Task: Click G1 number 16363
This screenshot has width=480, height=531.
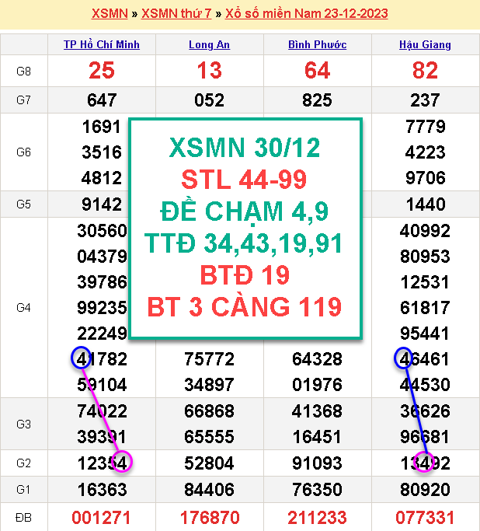Action: coord(103,490)
